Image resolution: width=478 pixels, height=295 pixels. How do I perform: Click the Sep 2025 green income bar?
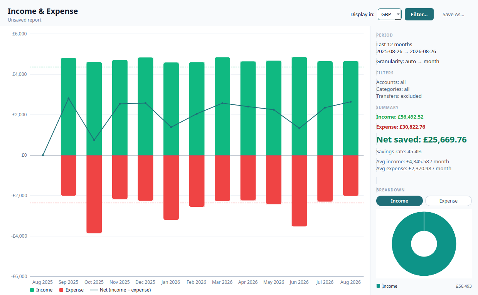click(69, 106)
